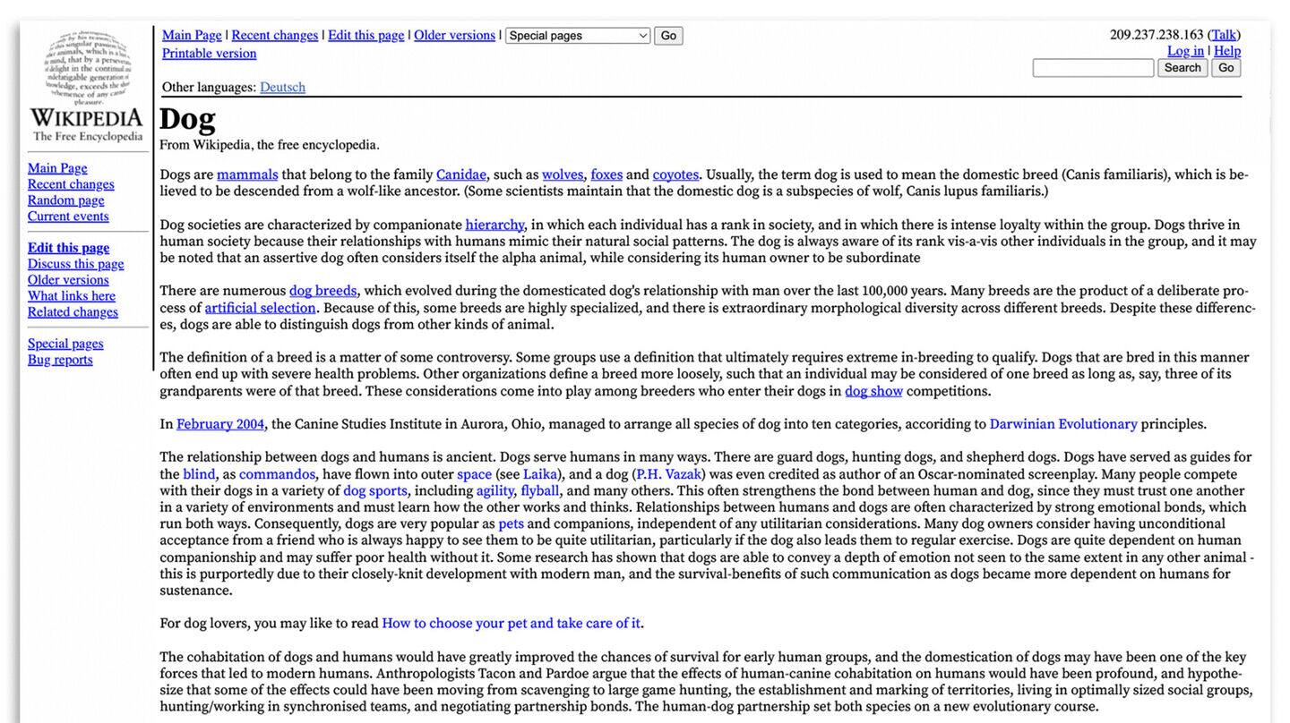Open Bug reports sidebar link

coord(60,360)
